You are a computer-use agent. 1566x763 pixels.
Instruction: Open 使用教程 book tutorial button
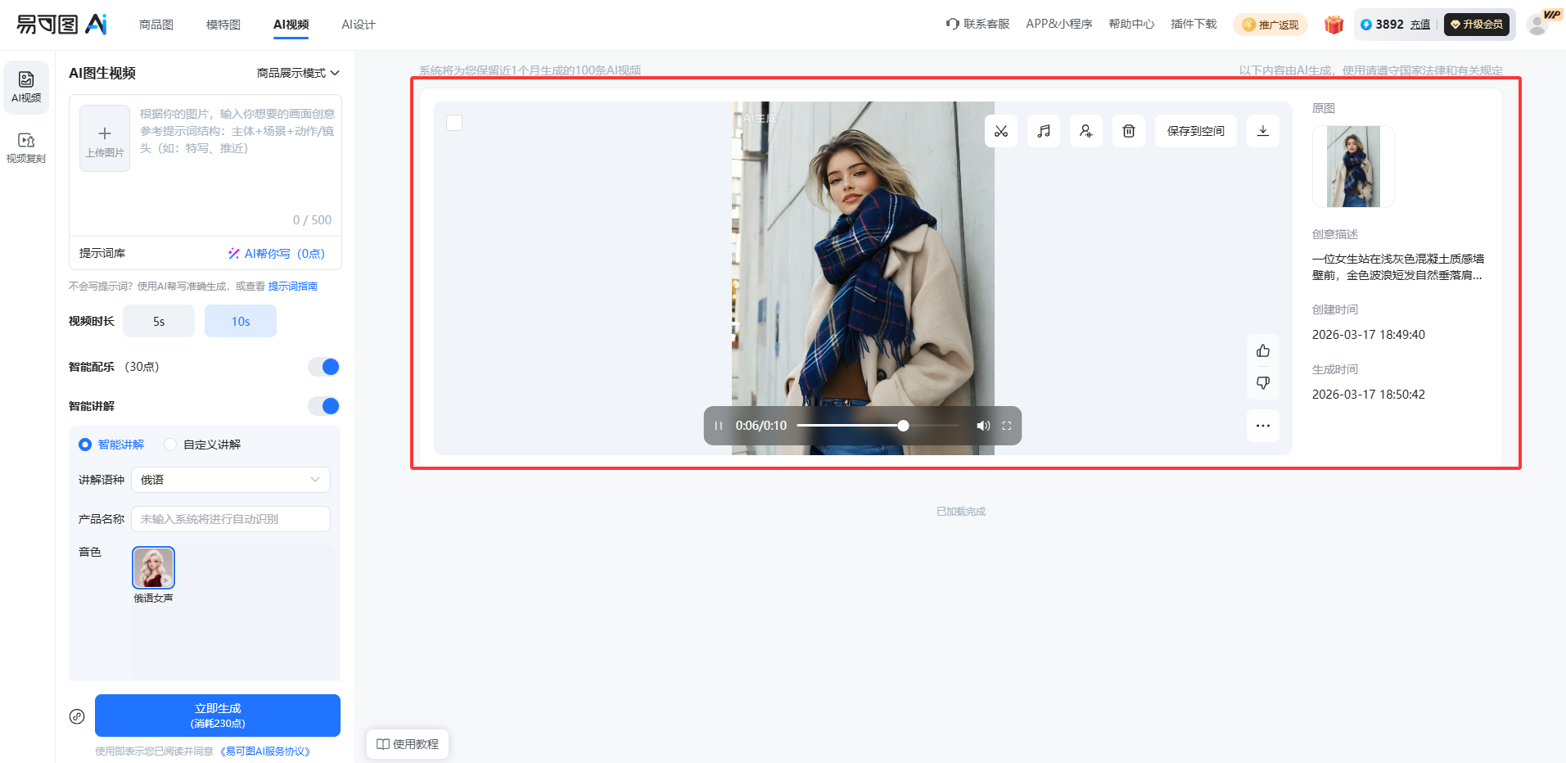coord(408,744)
